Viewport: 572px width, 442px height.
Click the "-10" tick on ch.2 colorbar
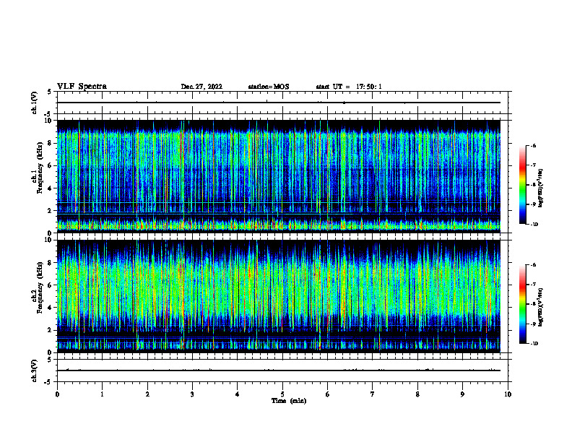(x=534, y=344)
